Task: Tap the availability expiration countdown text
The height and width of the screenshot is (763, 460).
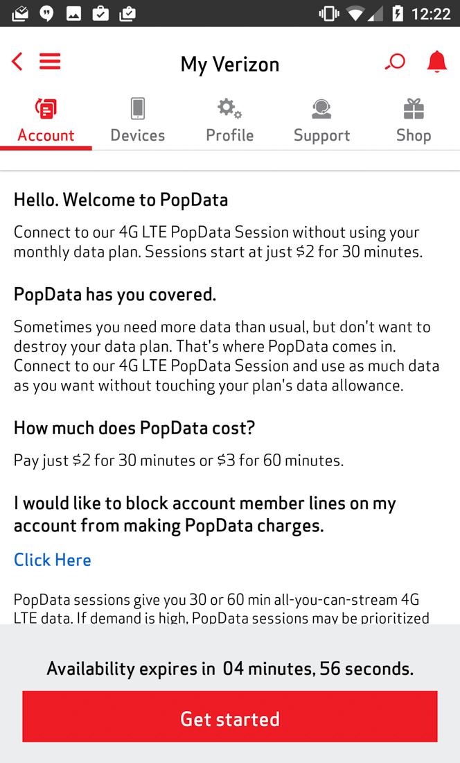Action: tap(230, 669)
